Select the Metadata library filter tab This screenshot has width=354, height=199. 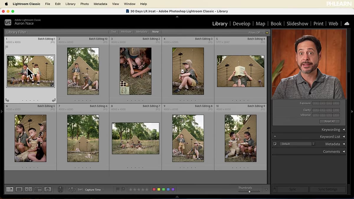142,32
